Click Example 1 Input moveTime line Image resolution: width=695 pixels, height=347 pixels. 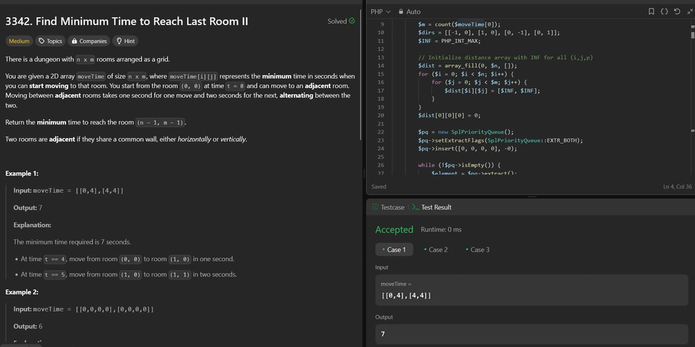click(68, 190)
